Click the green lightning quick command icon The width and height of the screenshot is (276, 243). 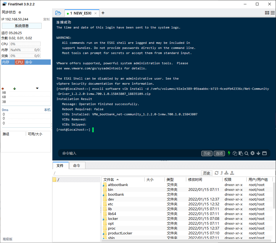229,153
